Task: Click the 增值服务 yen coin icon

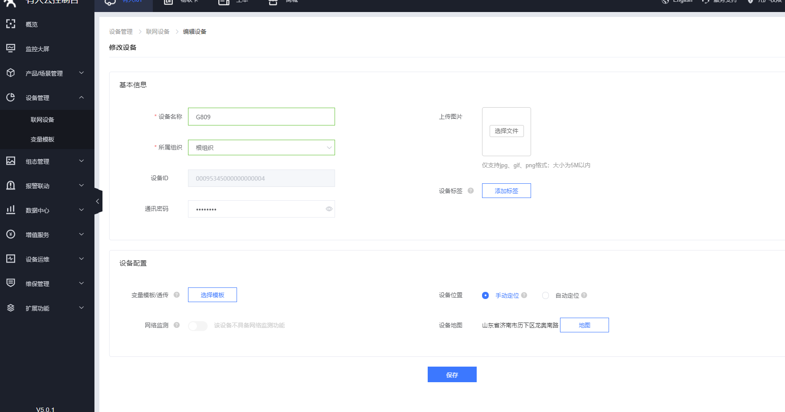Action: 11,234
